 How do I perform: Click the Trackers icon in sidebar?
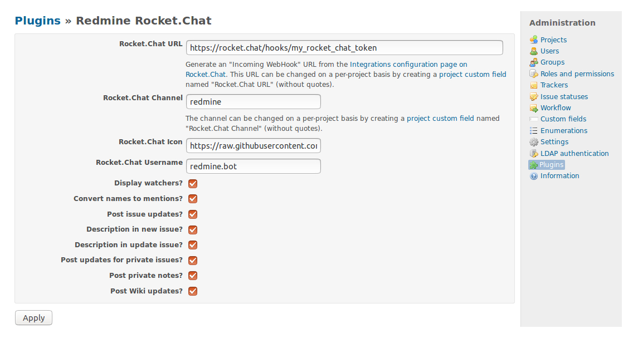point(534,85)
